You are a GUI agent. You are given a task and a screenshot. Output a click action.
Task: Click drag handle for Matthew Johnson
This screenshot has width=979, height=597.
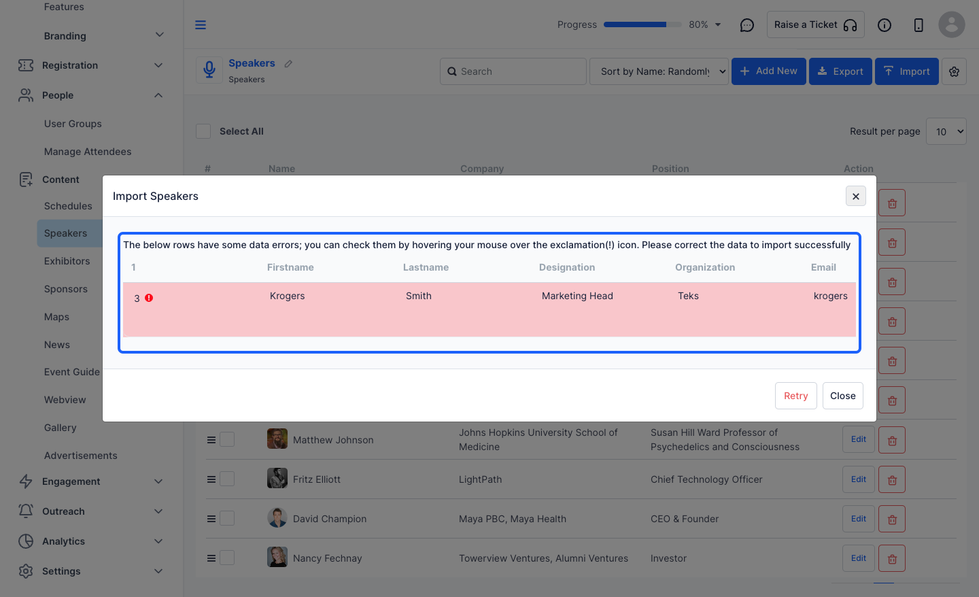(x=211, y=440)
